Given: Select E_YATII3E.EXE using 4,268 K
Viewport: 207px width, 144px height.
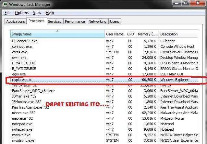Looking at the screenshot, I should (104, 63).
